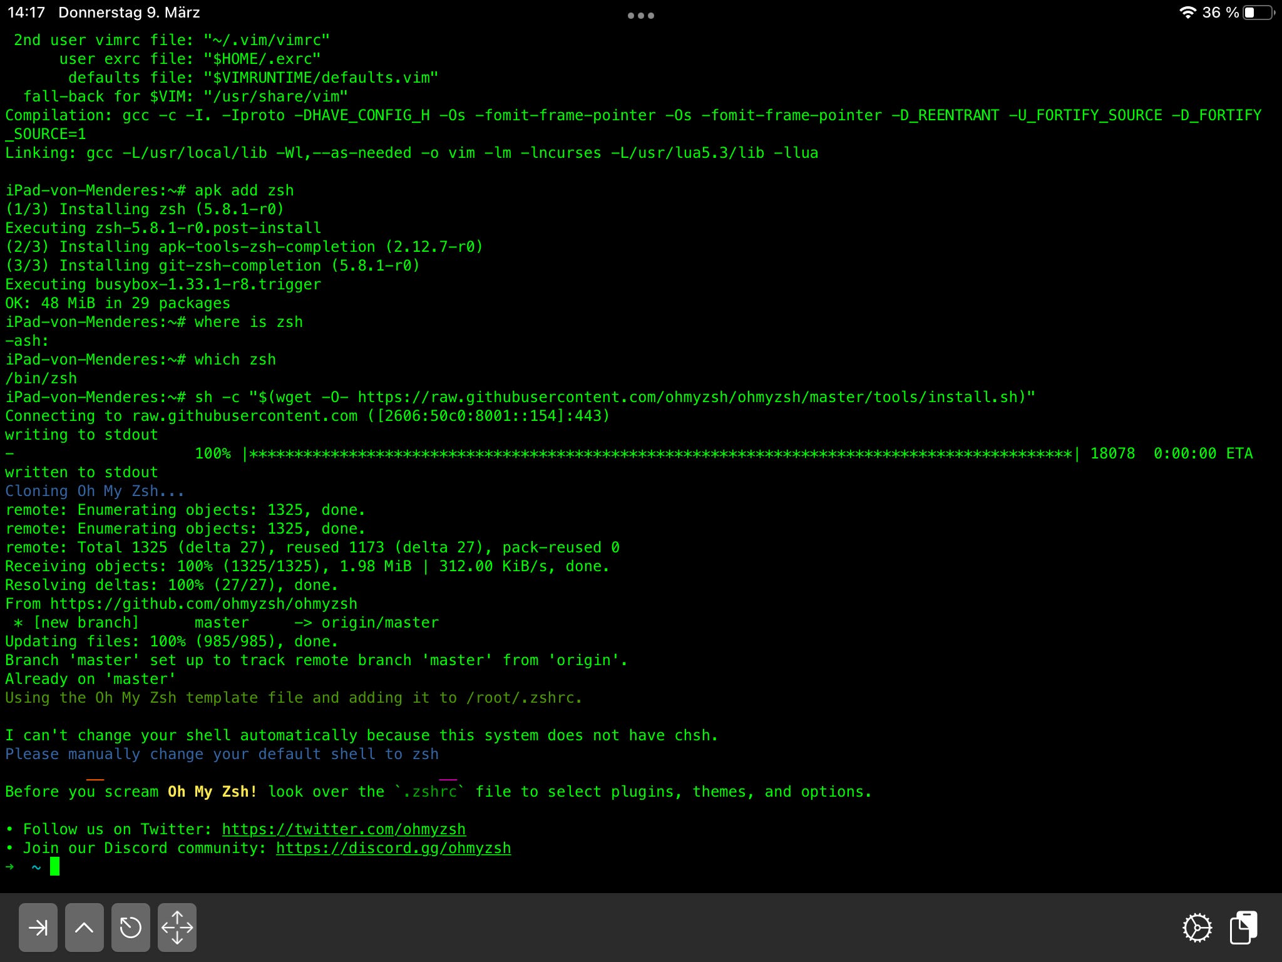Tap 'Executing zsh-5.8.1-r0.post-install' line
The width and height of the screenshot is (1282, 962).
coord(163,228)
